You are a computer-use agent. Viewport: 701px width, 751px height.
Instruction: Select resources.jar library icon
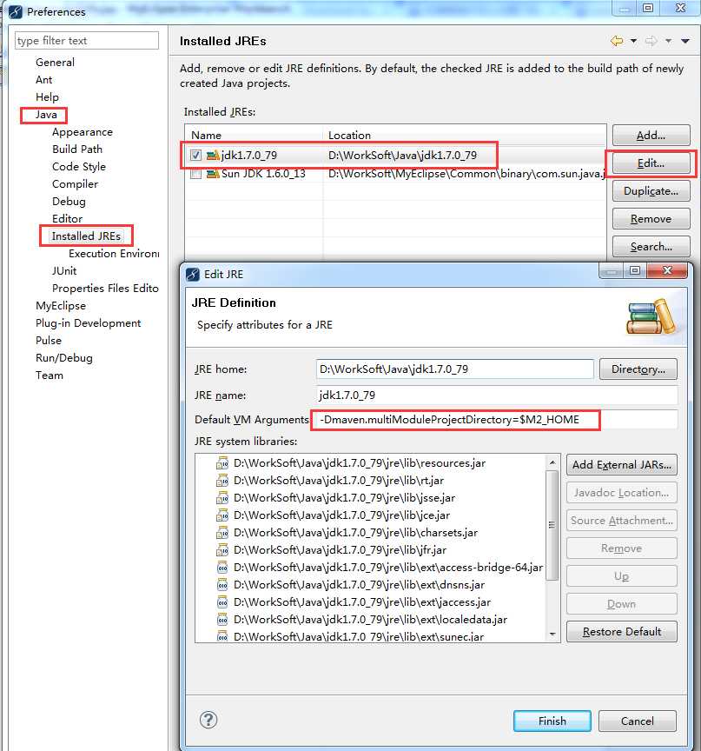(222, 463)
